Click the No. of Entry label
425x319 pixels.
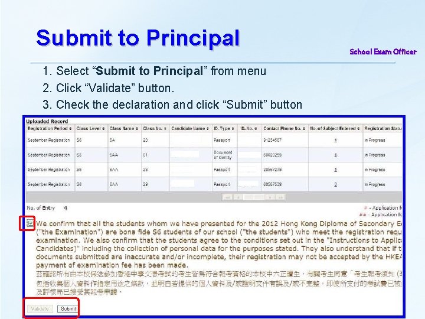41,208
